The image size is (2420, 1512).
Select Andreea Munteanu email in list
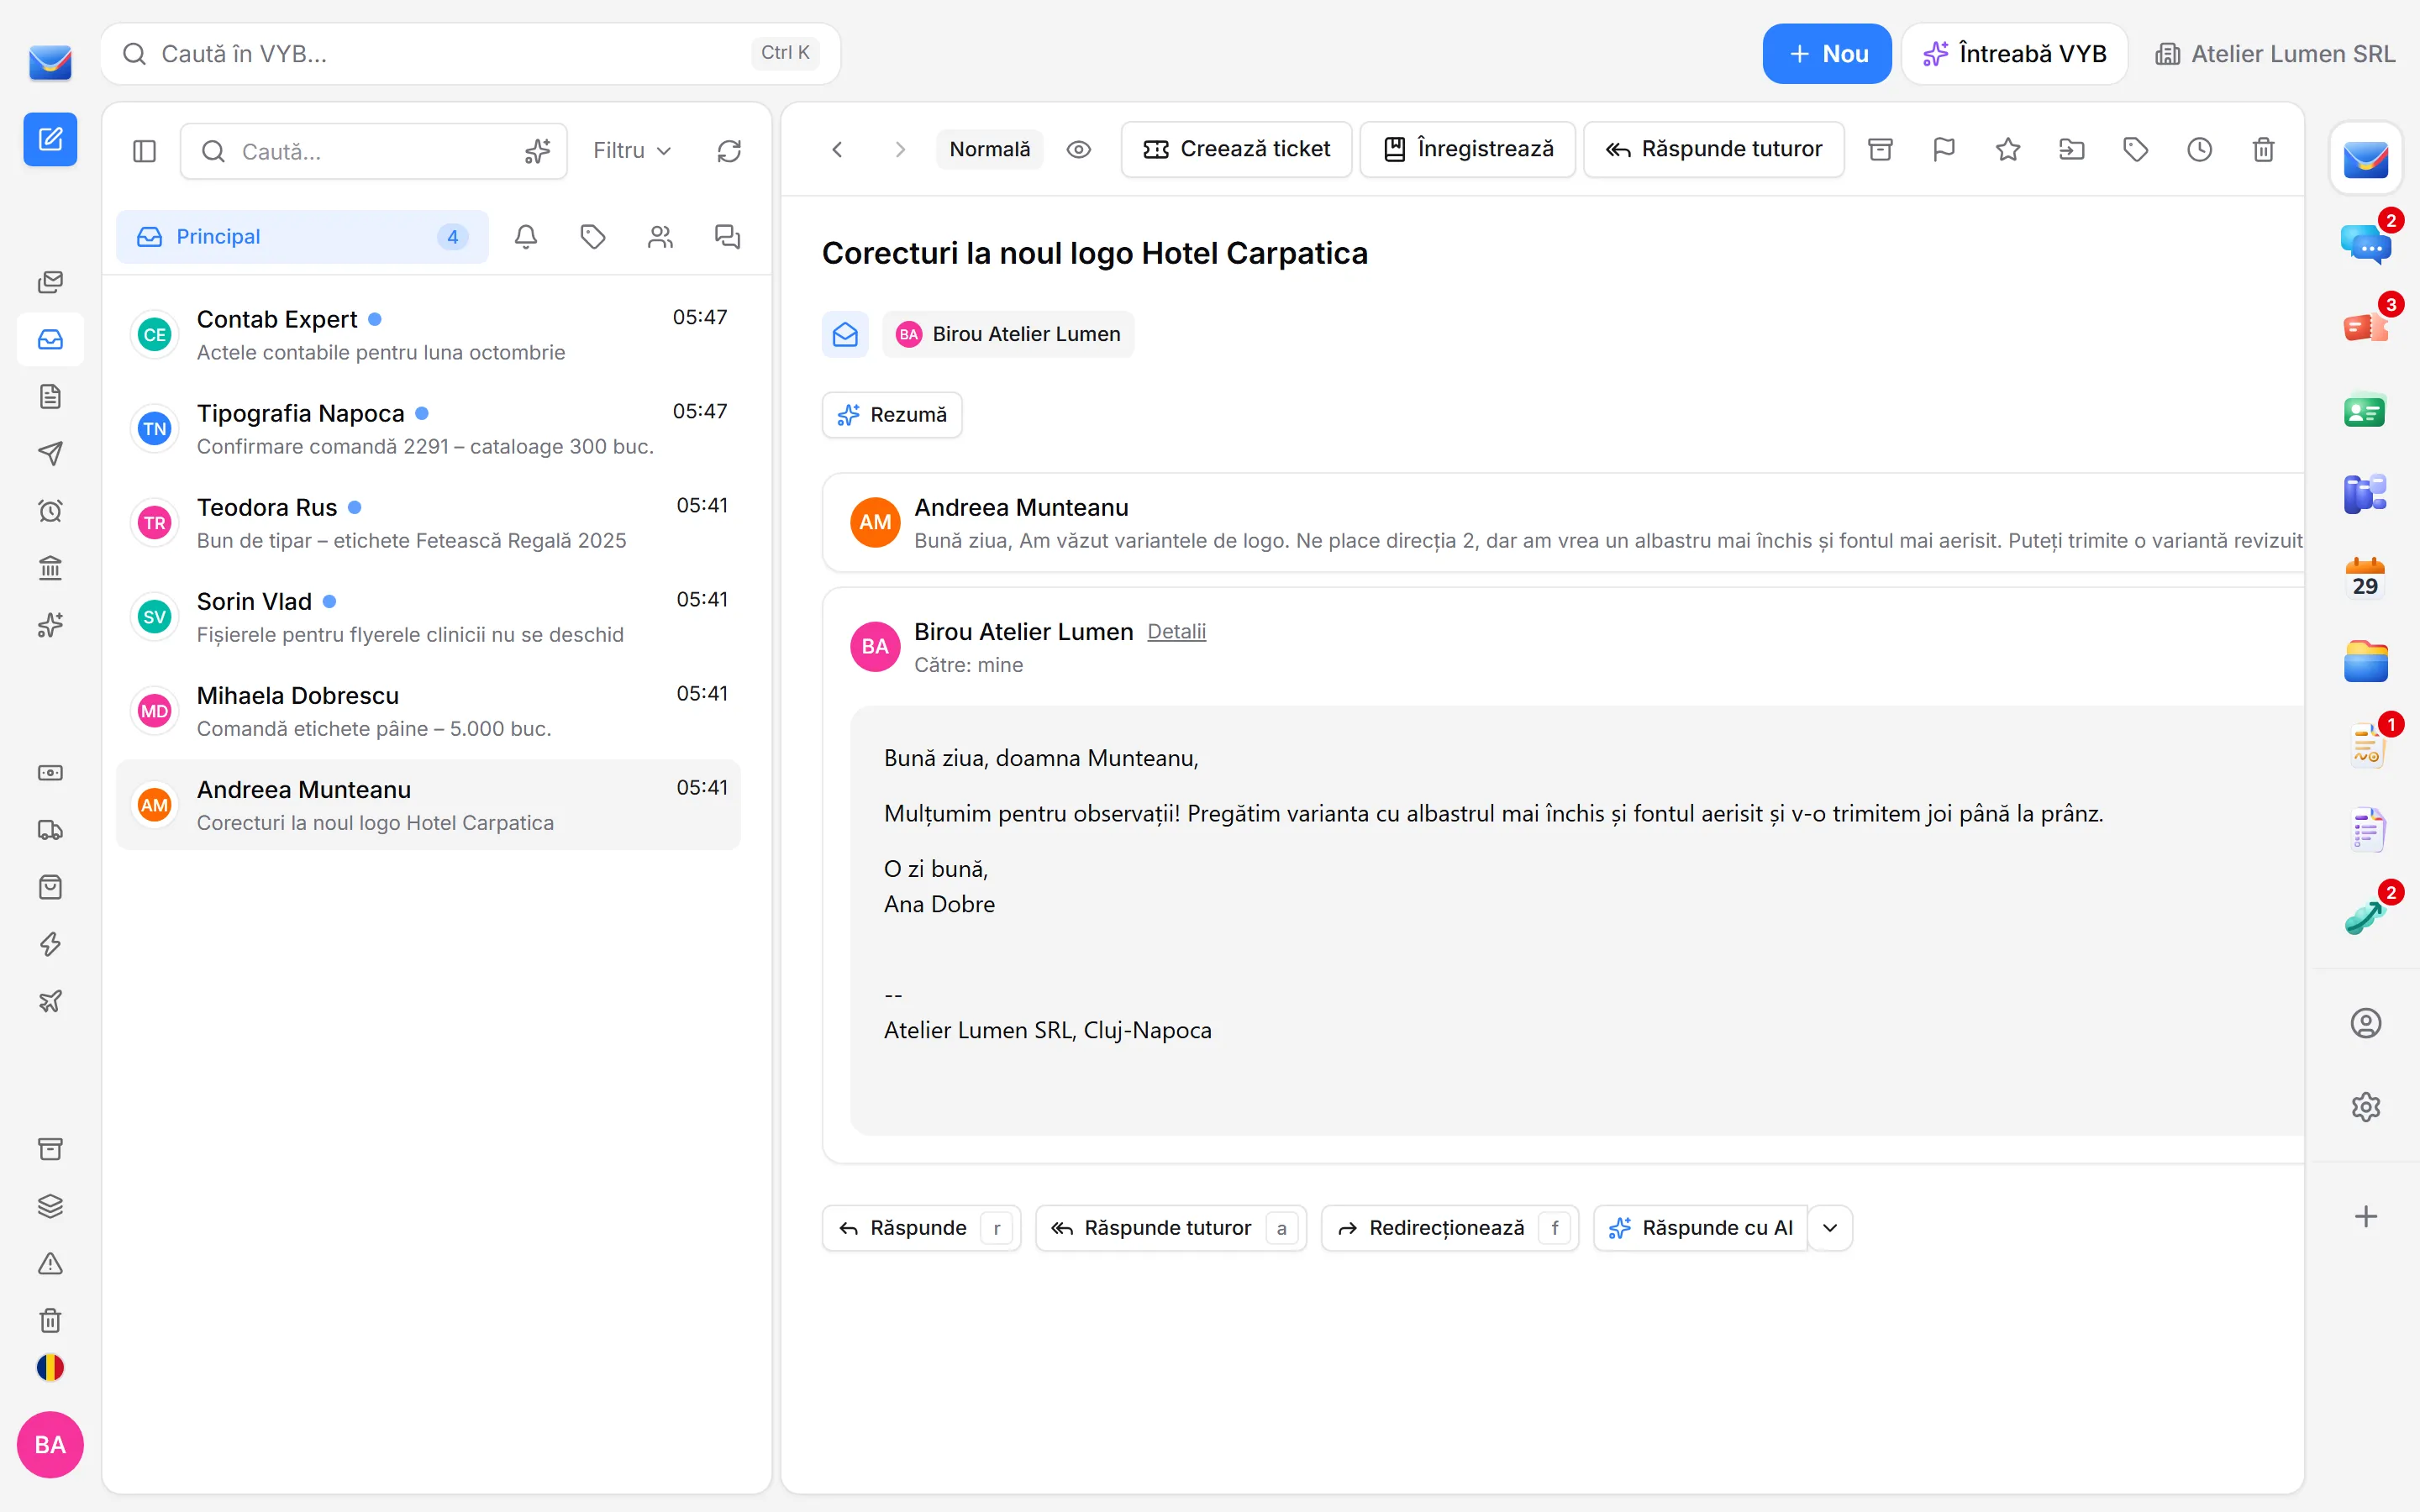[428, 805]
